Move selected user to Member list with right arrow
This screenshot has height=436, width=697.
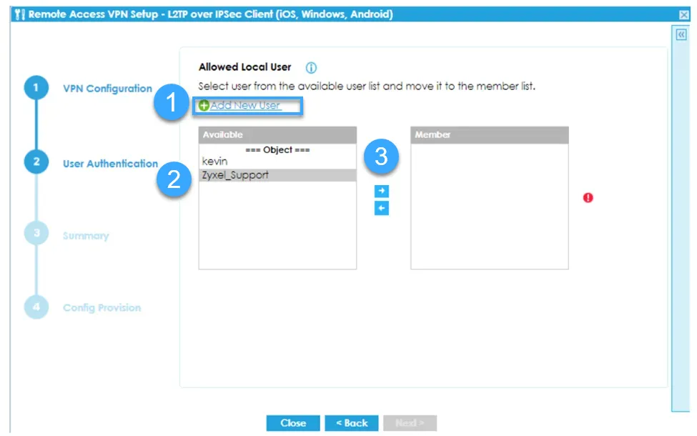382,192
